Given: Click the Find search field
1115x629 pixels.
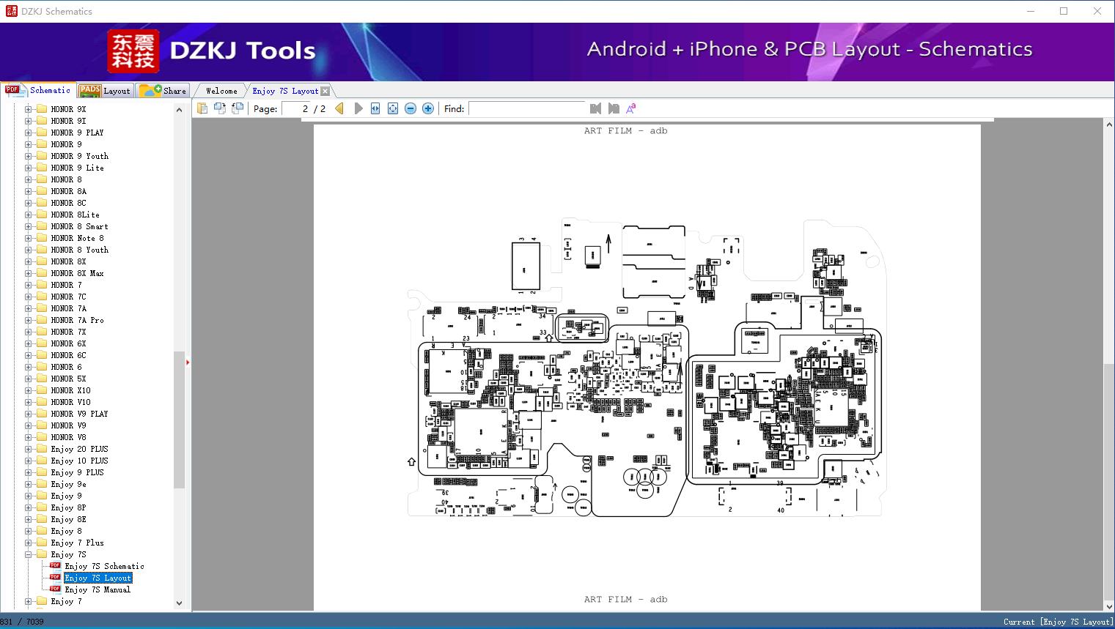Looking at the screenshot, I should [x=527, y=108].
